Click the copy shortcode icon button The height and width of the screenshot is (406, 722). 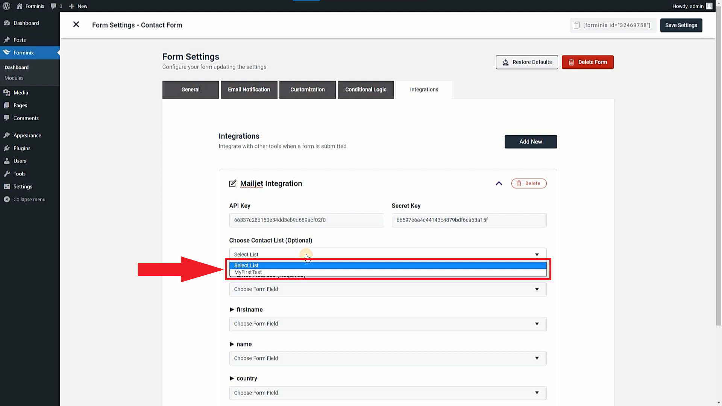point(576,25)
